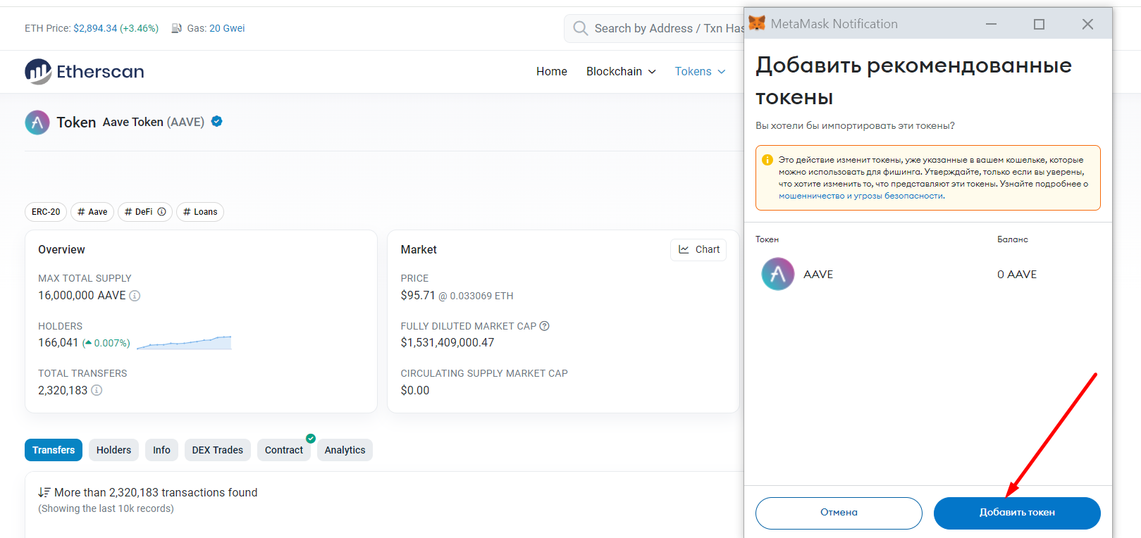
Task: Open the Contract tab
Action: coord(284,450)
